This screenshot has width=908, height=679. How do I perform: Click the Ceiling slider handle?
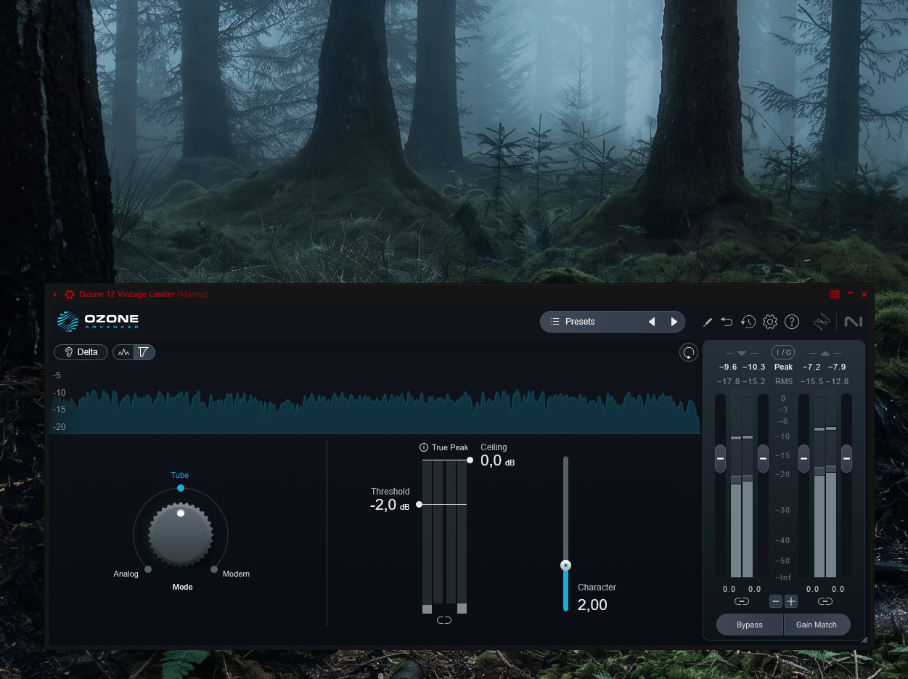[x=470, y=460]
